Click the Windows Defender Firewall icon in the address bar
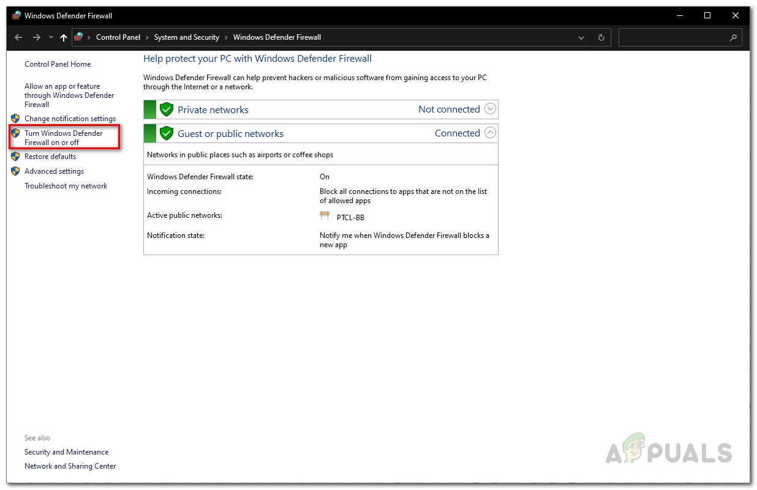The height and width of the screenshot is (490, 757). pos(78,37)
